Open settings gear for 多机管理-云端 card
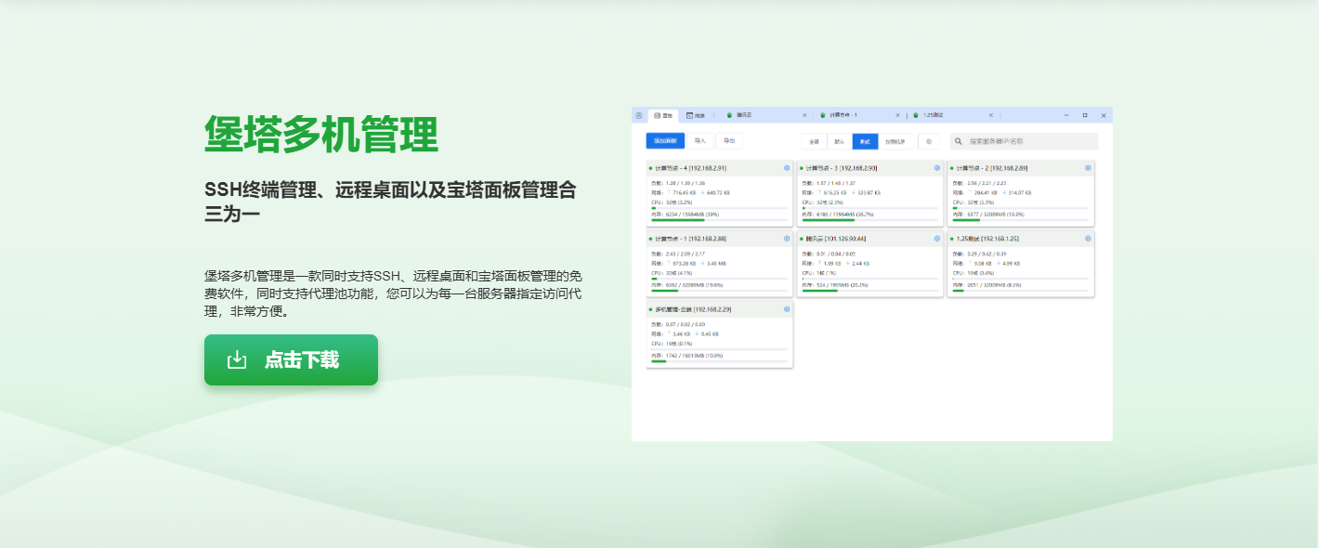The height and width of the screenshot is (548, 1319). coord(786,309)
